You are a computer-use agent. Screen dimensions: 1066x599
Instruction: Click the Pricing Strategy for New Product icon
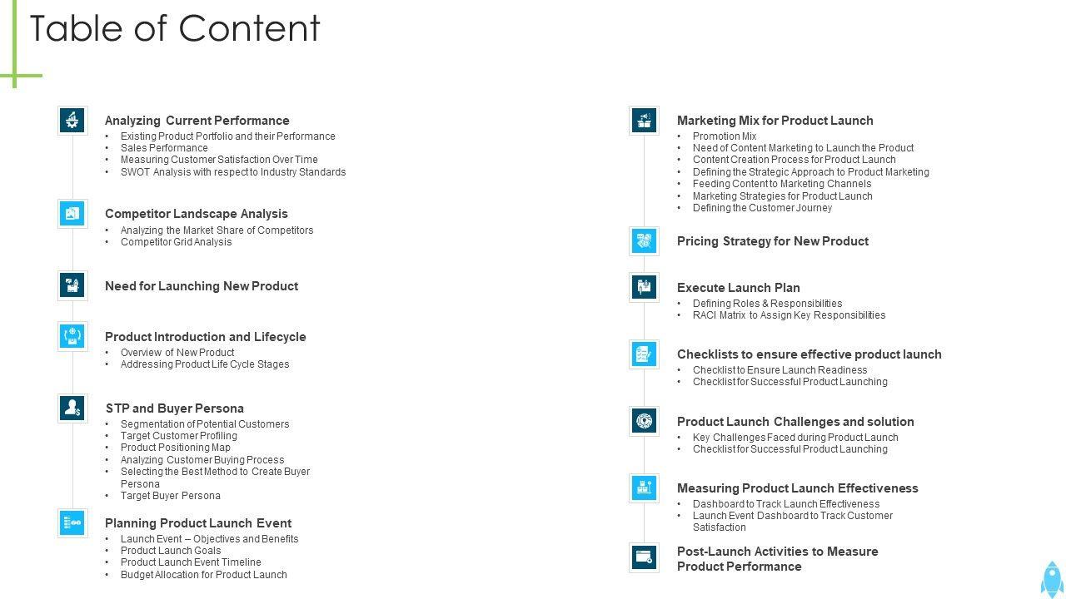point(644,241)
